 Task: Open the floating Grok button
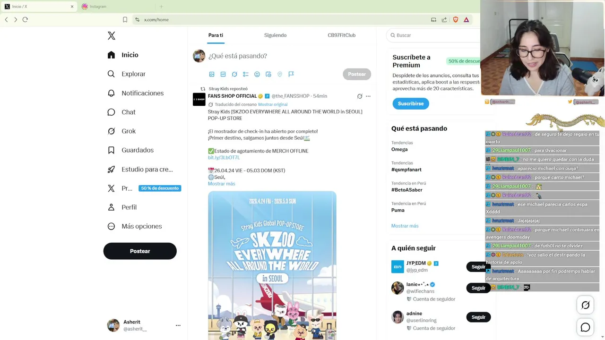click(585, 305)
